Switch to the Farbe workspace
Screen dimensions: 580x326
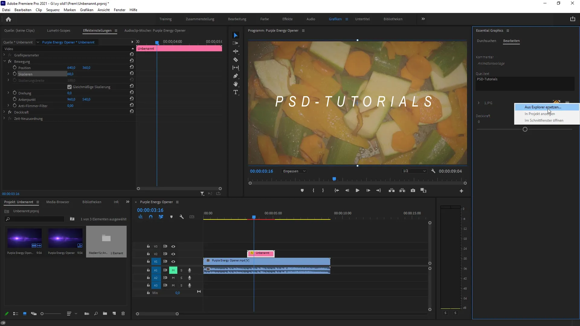point(264,19)
